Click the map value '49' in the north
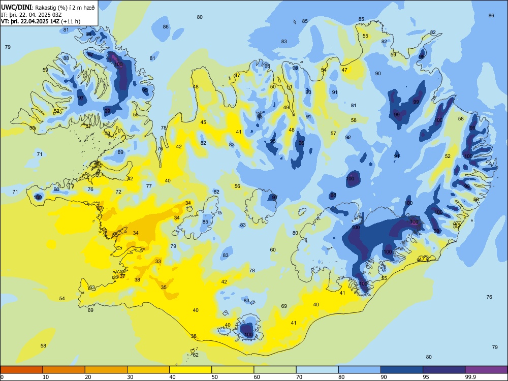This screenshot has width=508, height=381. [286, 108]
